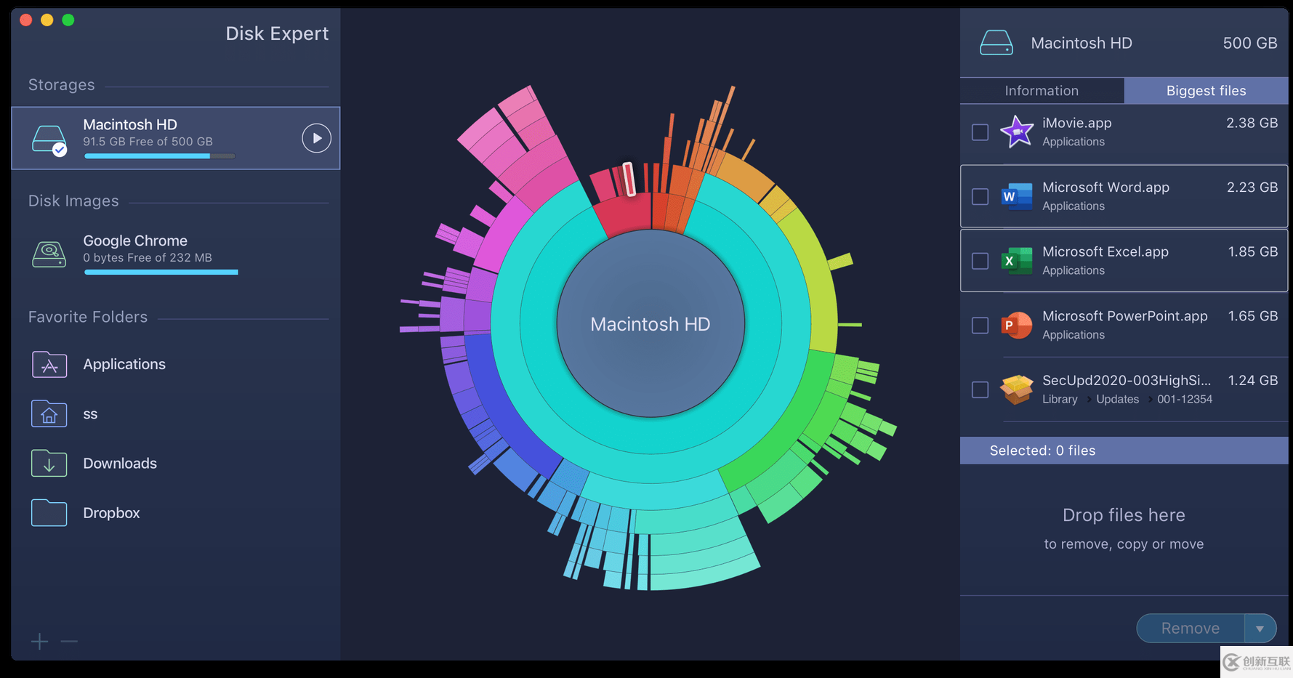
Task: Switch to the Information tab
Action: pyautogui.click(x=1042, y=91)
